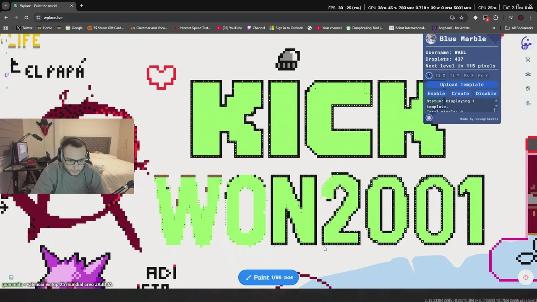Open the Blue Marble color palette icon
This screenshot has width=537, height=302.
[x=429, y=118]
